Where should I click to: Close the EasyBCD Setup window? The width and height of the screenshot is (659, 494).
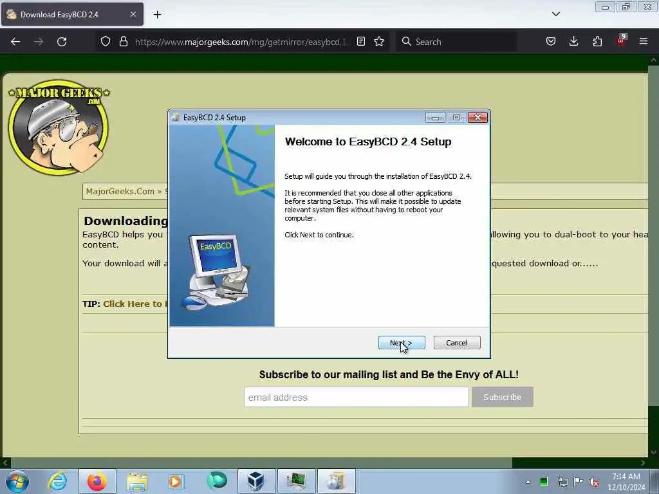(x=478, y=118)
